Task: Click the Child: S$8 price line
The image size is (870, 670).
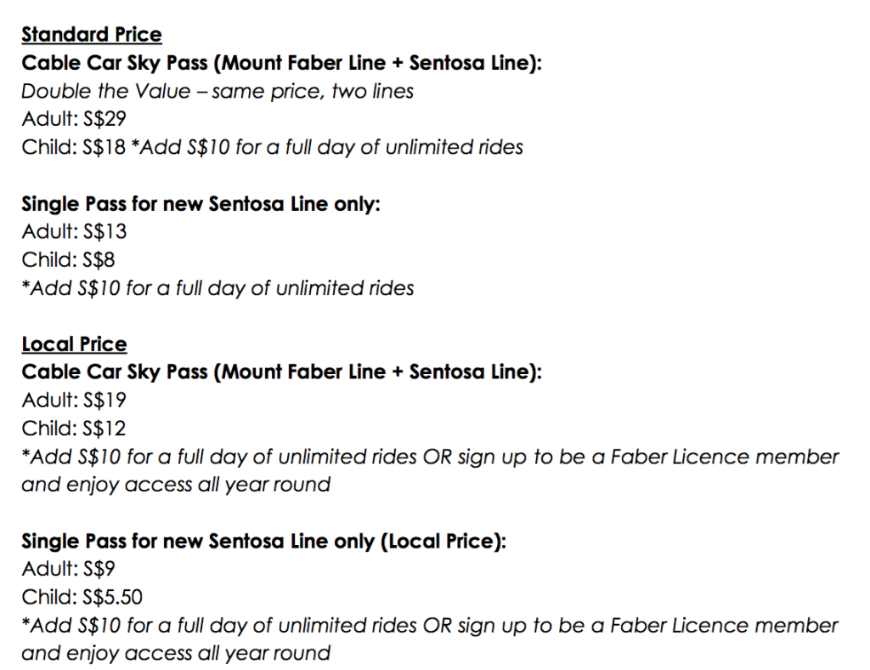Action: point(68,260)
